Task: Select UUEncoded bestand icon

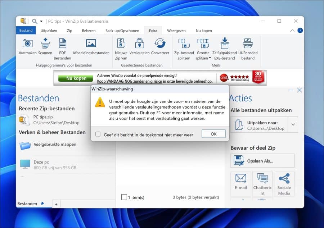Action: tap(248, 43)
